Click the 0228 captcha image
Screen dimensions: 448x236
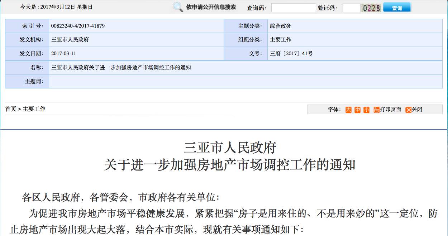point(371,8)
